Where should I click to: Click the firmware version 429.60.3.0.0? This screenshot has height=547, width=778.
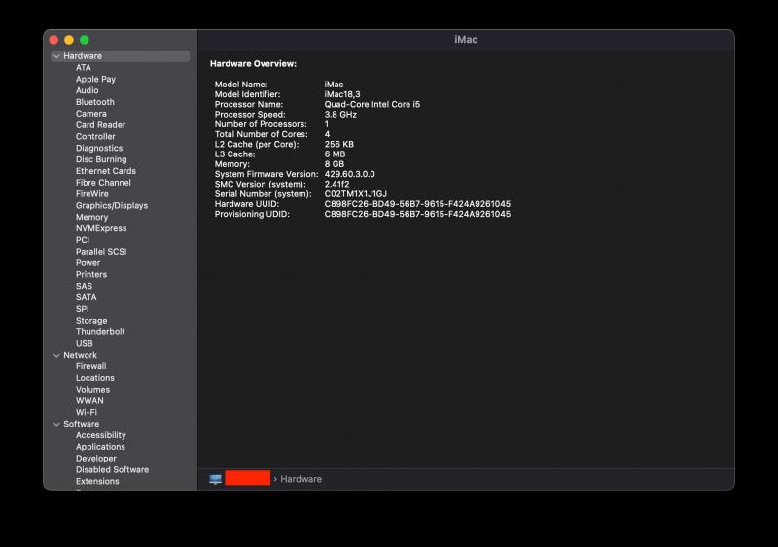349,174
